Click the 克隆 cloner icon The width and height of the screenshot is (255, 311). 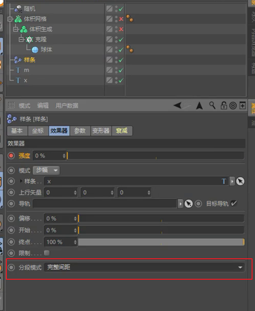(x=29, y=40)
